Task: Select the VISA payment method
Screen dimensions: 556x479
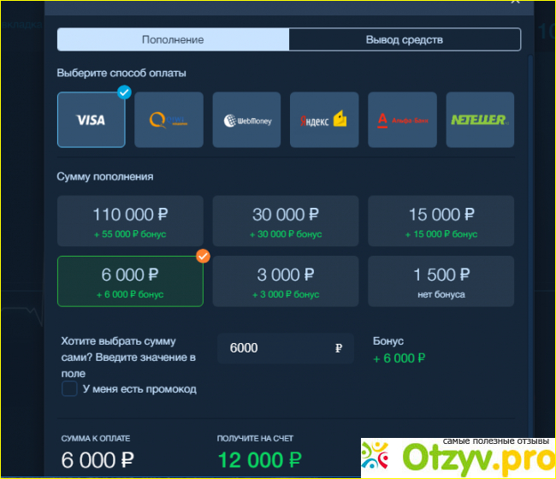Action: (91, 121)
